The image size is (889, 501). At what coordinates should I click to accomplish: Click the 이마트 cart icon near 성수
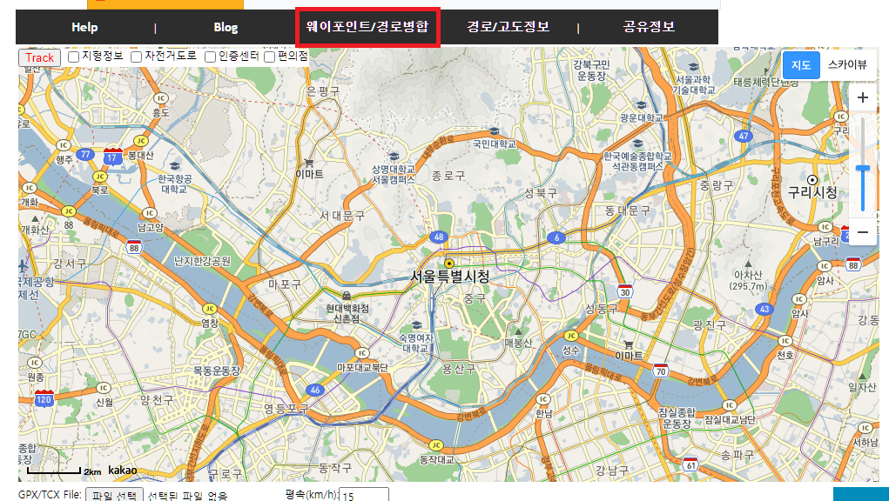[628, 344]
